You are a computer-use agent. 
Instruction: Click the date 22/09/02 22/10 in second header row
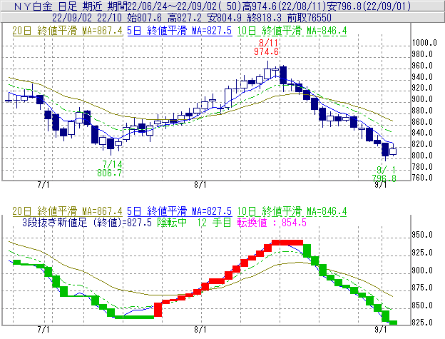(86, 18)
